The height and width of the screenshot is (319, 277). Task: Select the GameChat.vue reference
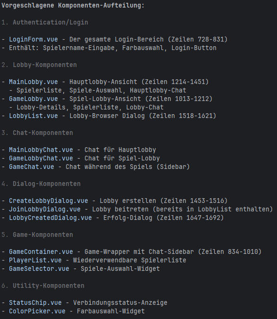[x=32, y=167]
